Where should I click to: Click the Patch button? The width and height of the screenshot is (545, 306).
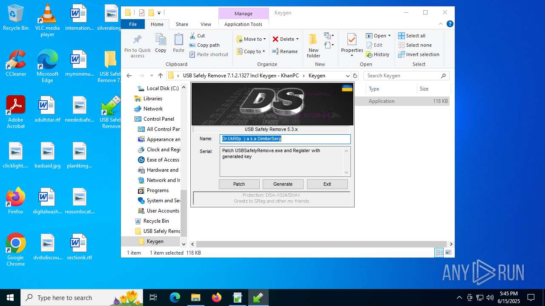click(x=239, y=184)
